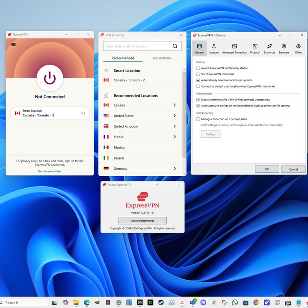Expand France location chevron
The image size is (308, 308).
pos(175,137)
